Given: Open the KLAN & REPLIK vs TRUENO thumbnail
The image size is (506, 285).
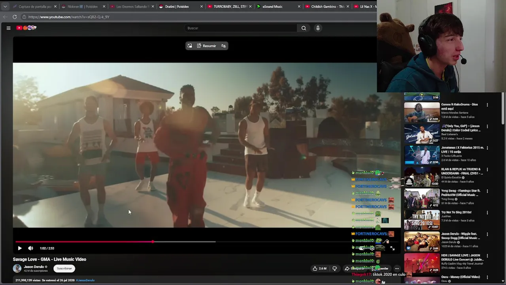Looking at the screenshot, I should click(x=422, y=177).
